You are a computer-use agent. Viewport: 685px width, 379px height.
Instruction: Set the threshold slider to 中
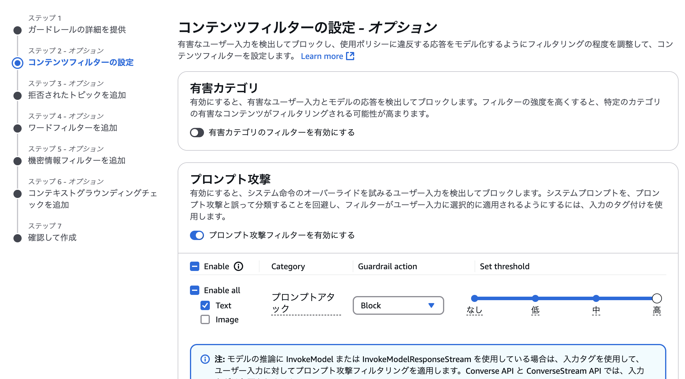596,298
